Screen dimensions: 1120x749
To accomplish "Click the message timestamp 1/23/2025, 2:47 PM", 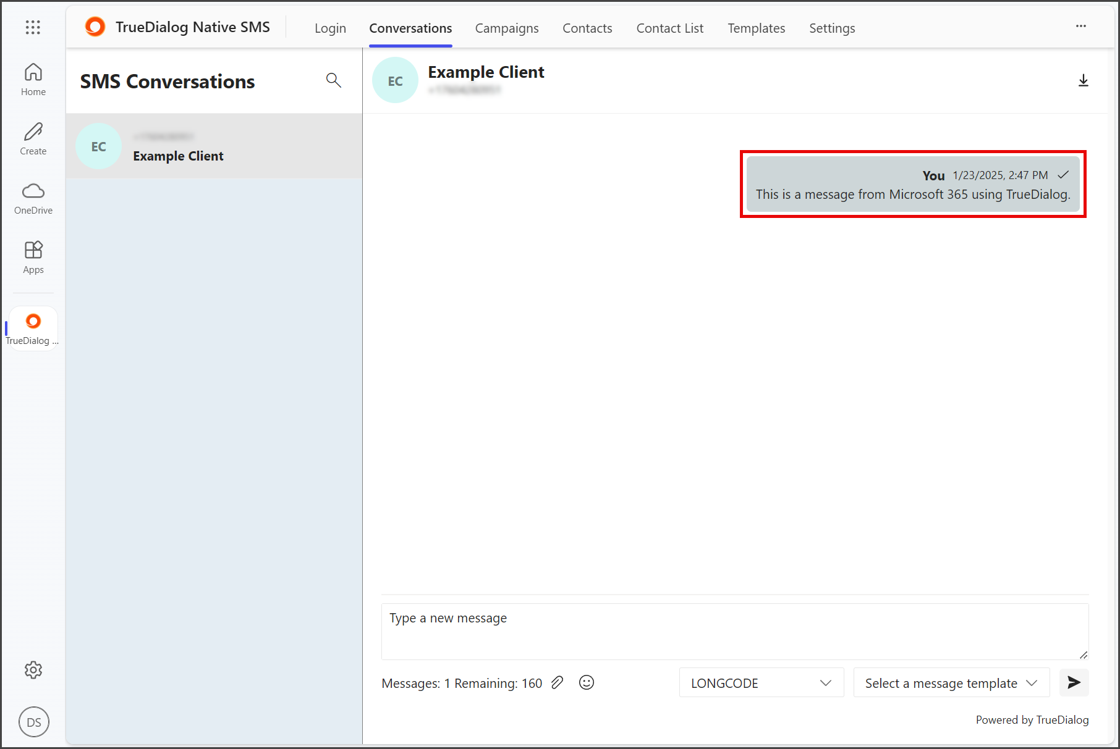I will click(x=1000, y=175).
